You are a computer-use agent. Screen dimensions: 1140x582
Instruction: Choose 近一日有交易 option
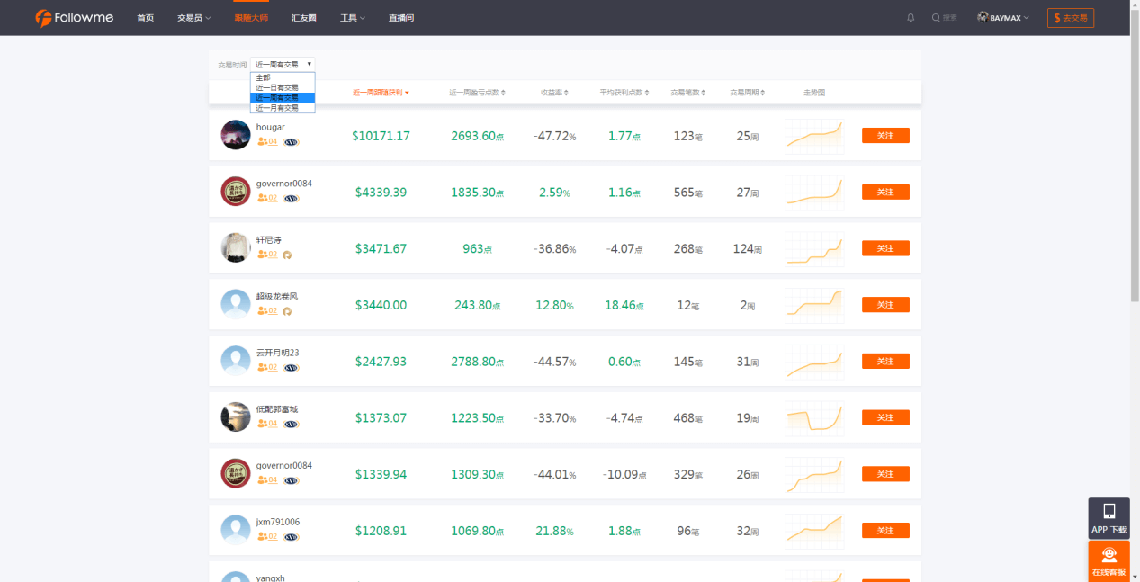[283, 87]
